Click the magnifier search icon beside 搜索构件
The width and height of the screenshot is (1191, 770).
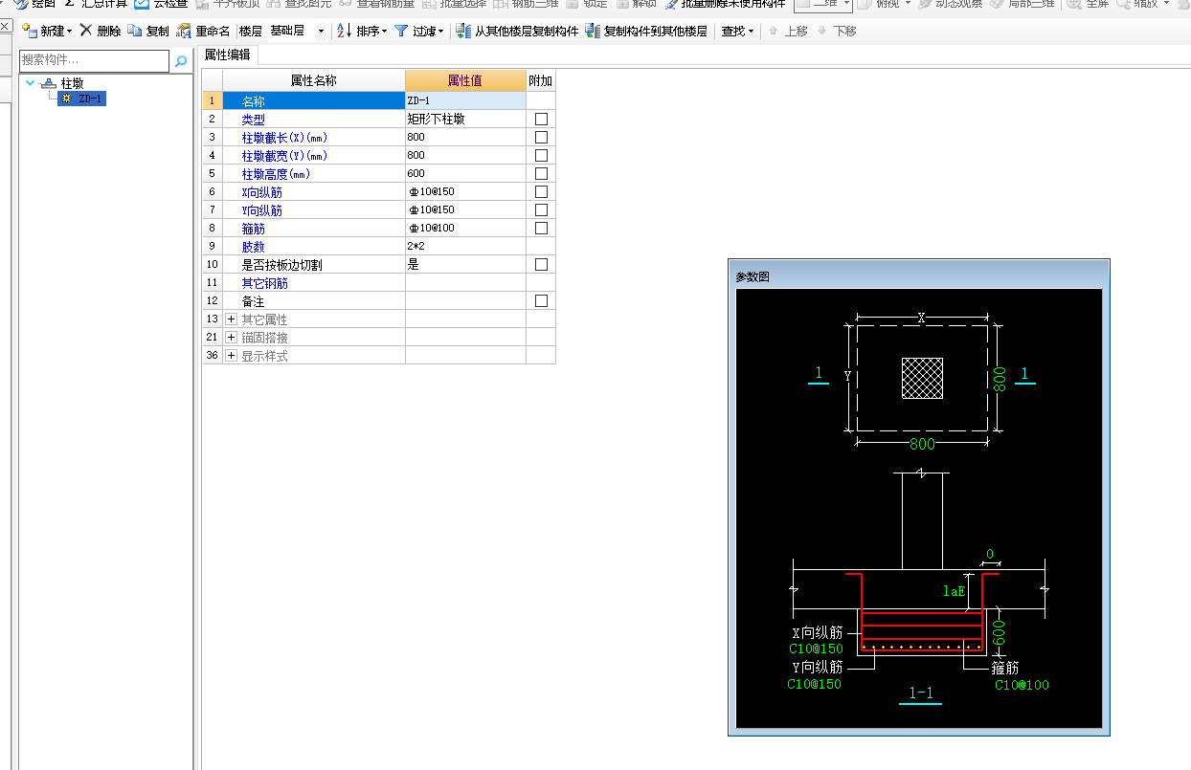(181, 61)
